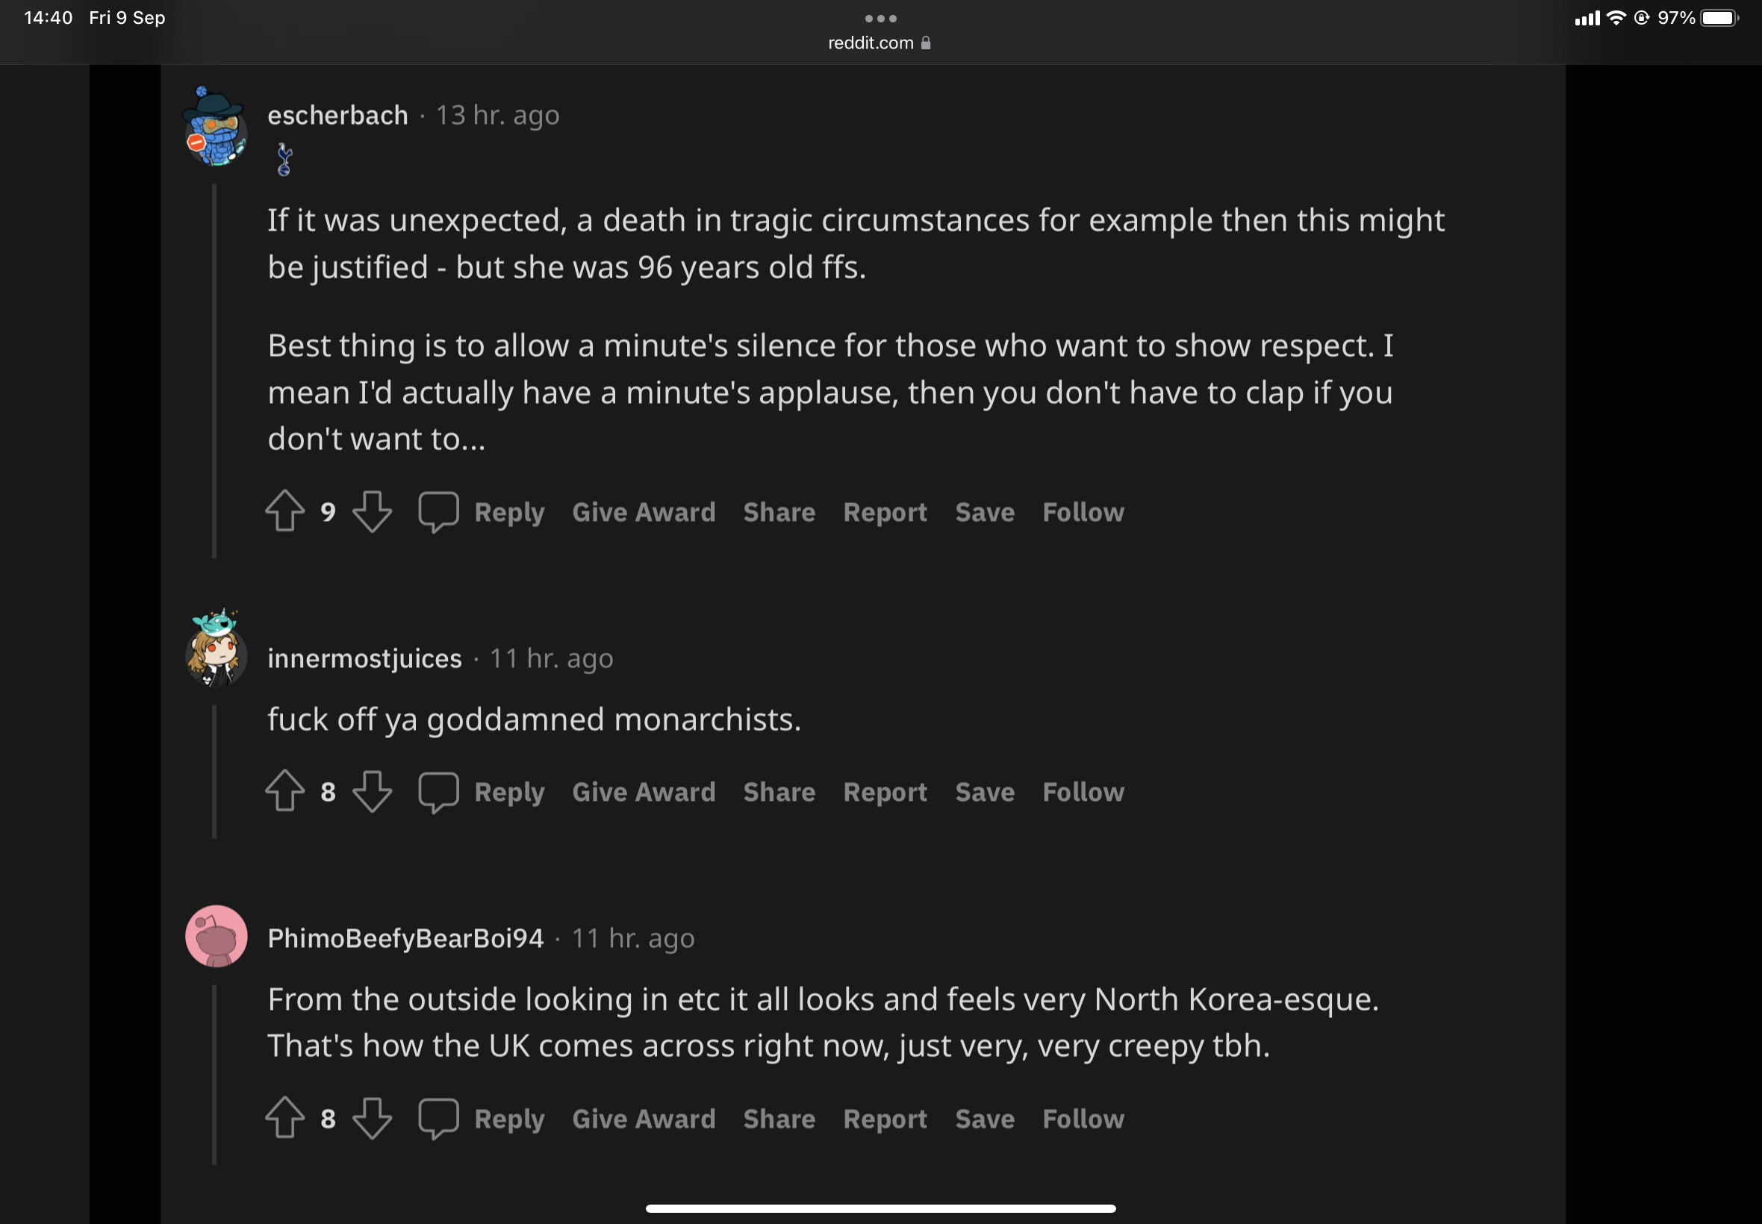1762x1224 pixels.
Task: Downvote PhimoBeefyBearBoi94's comment
Action: [x=372, y=1118]
